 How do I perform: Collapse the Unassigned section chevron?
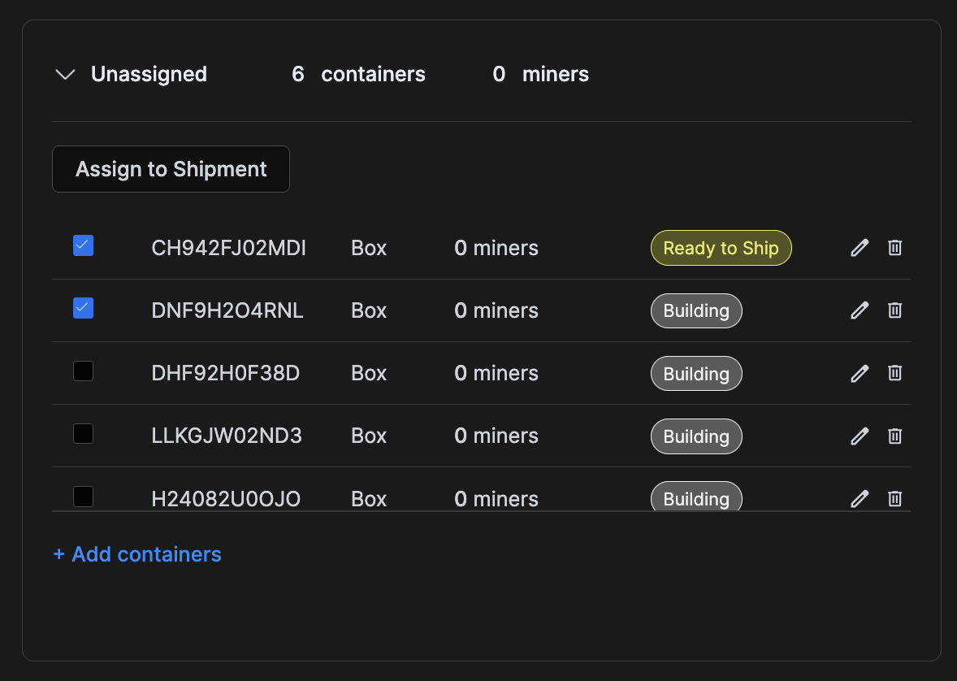(64, 74)
